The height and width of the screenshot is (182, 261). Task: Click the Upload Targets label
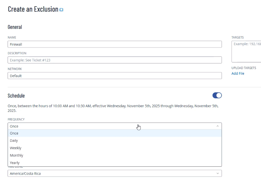(243, 68)
